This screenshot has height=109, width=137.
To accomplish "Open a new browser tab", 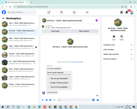I will tap(31, 2).
